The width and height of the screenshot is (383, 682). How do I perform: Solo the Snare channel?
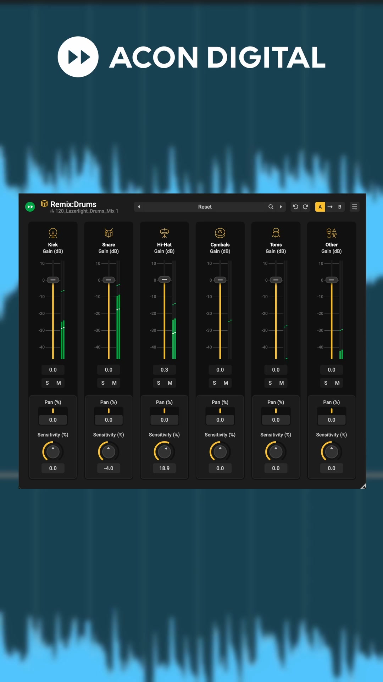pyautogui.click(x=103, y=383)
